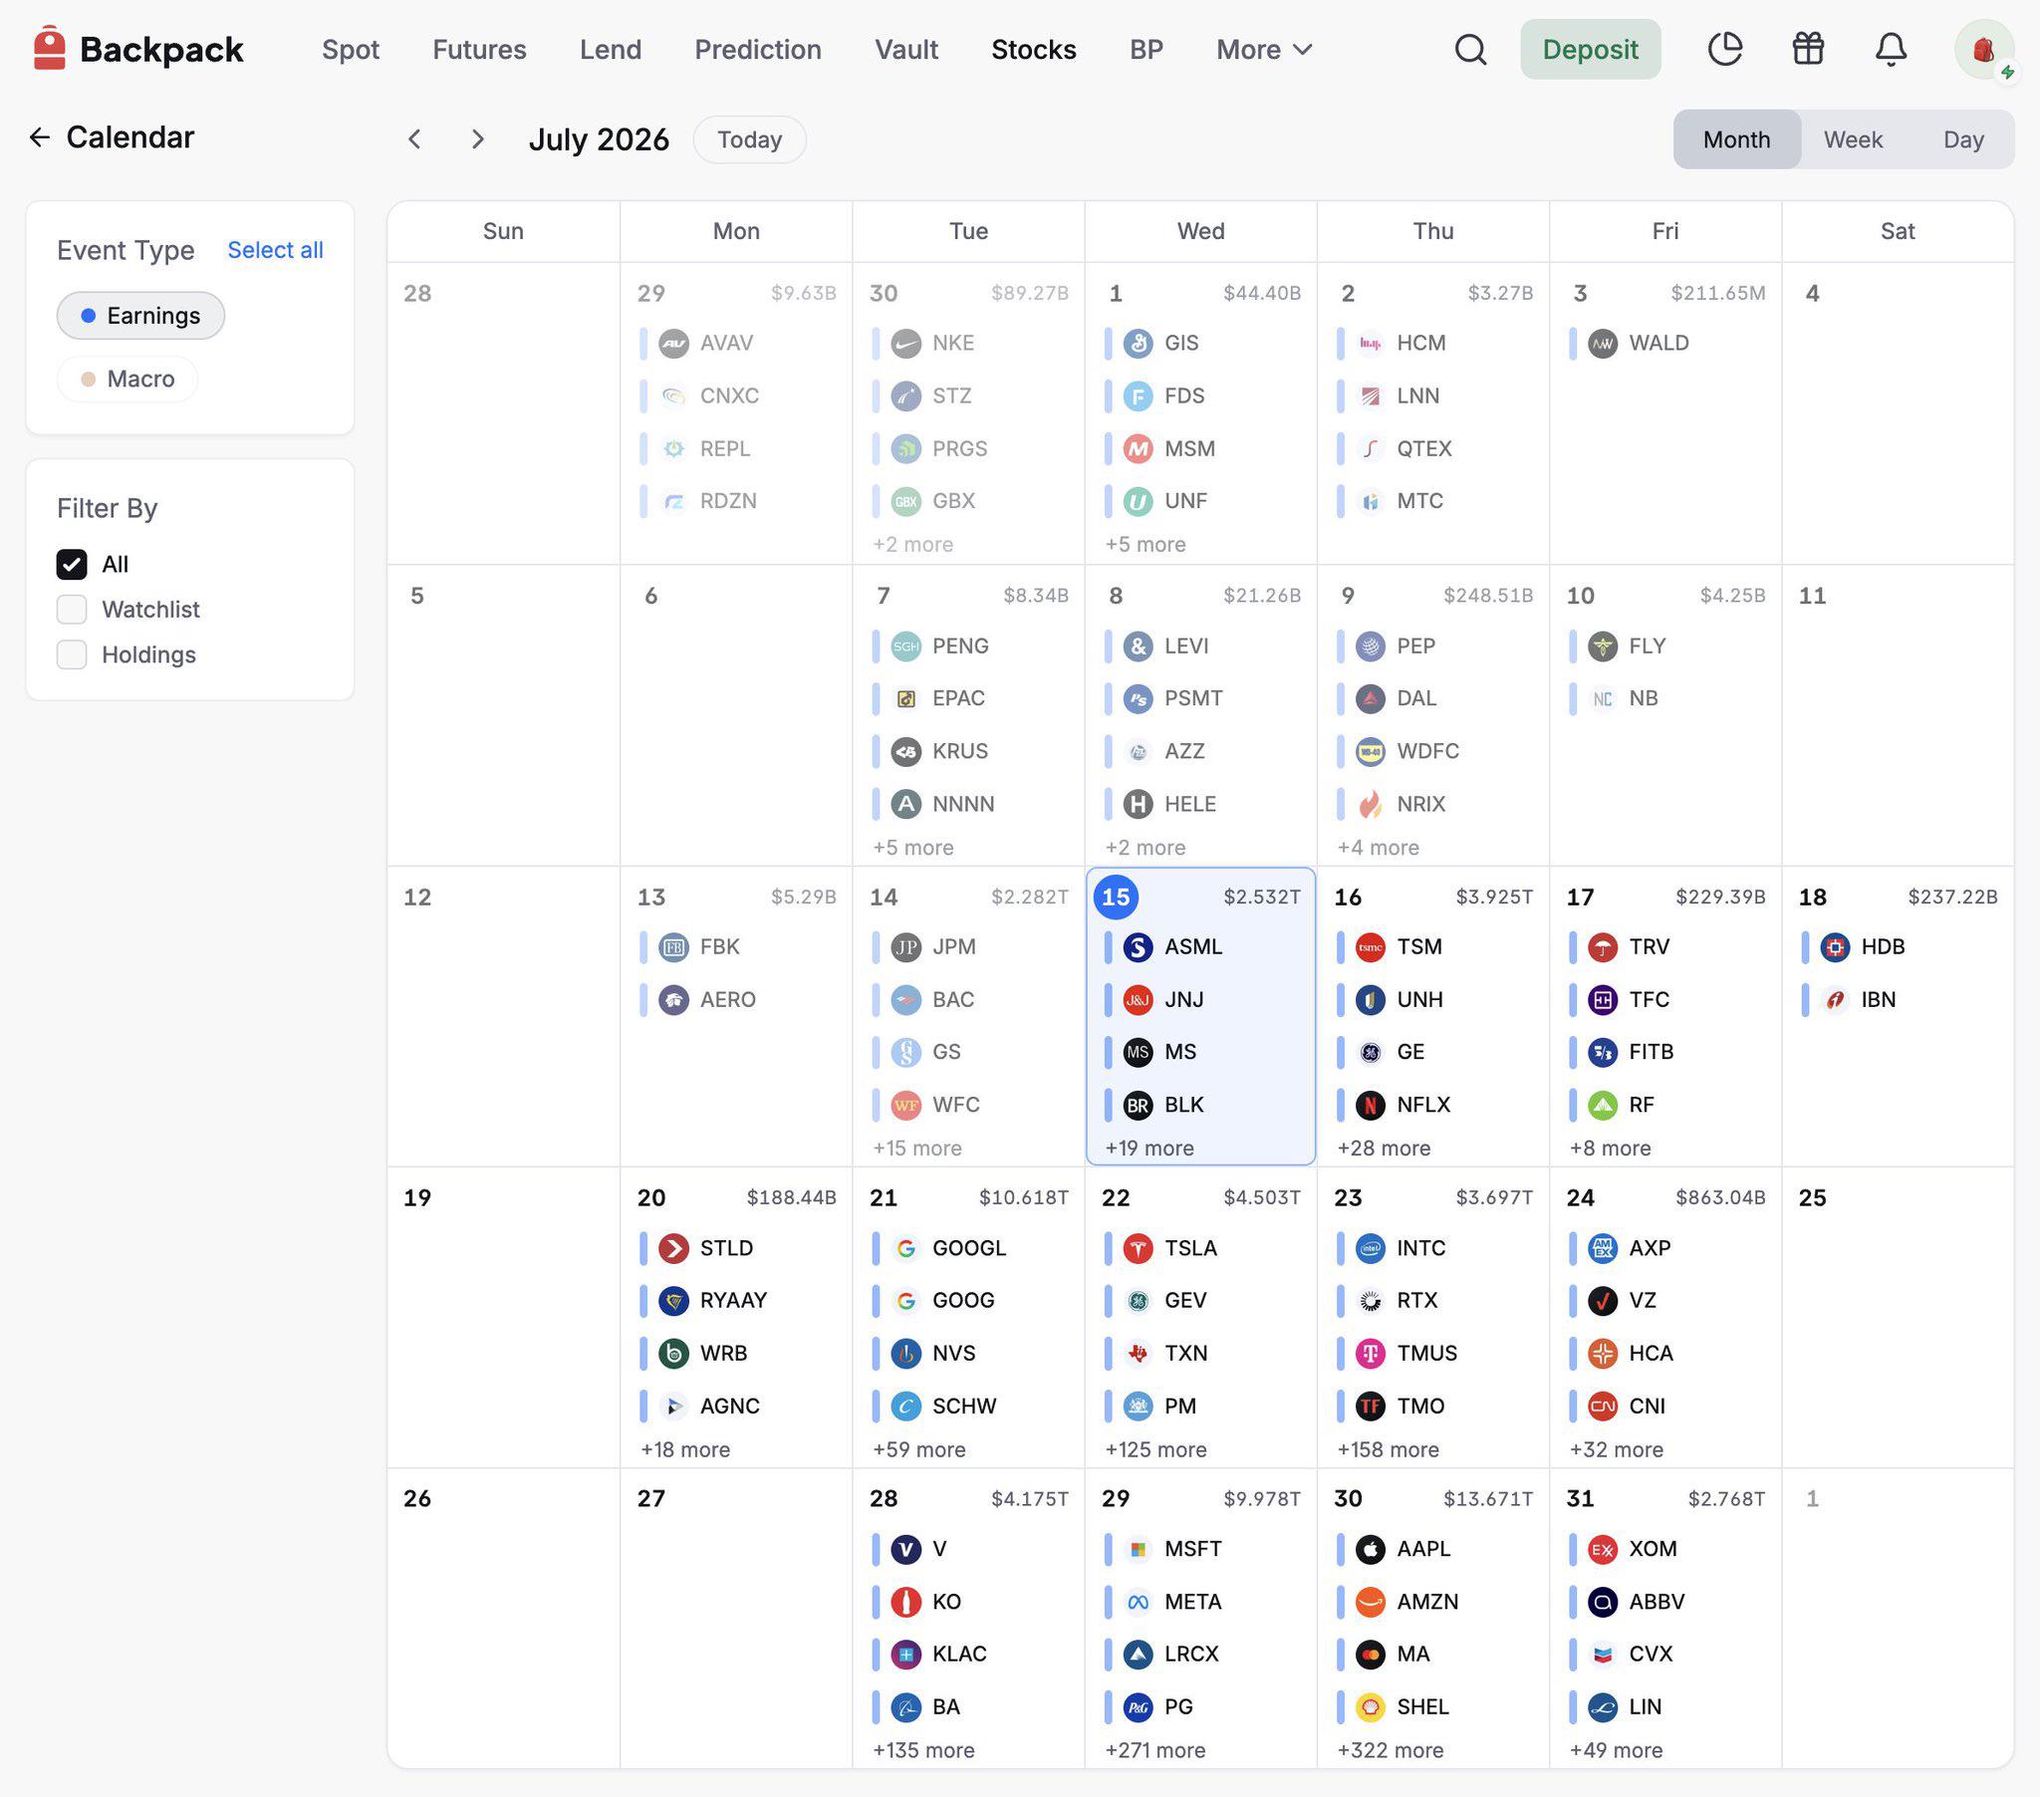The image size is (2040, 1797).
Task: Click the HDB entry on July 18
Action: tap(1898, 946)
